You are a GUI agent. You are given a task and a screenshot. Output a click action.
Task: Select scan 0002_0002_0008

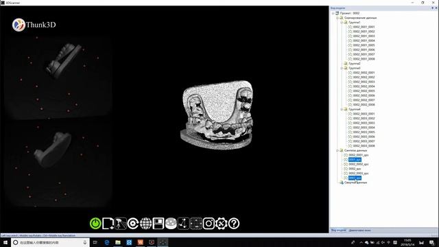click(364, 105)
